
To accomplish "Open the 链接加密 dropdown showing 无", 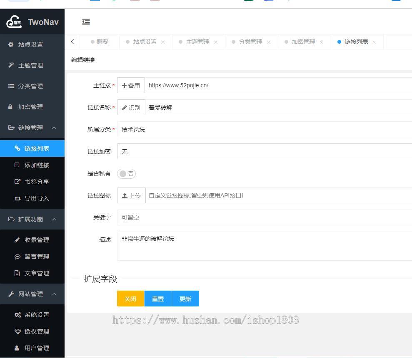I will coord(265,152).
